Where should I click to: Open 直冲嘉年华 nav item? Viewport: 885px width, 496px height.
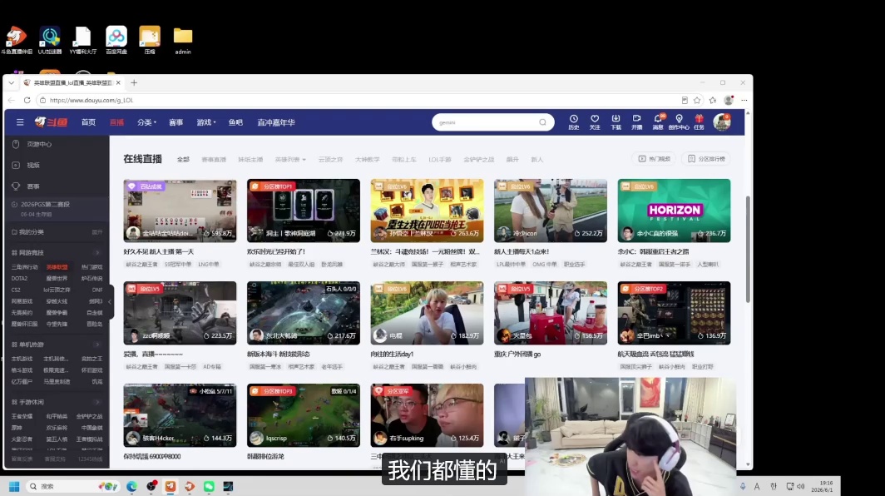[x=276, y=122]
